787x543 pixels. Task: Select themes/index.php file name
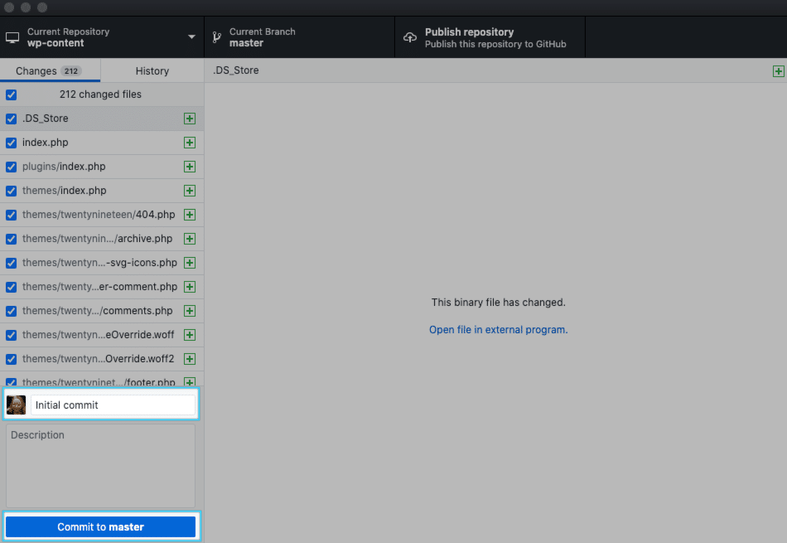tap(65, 191)
